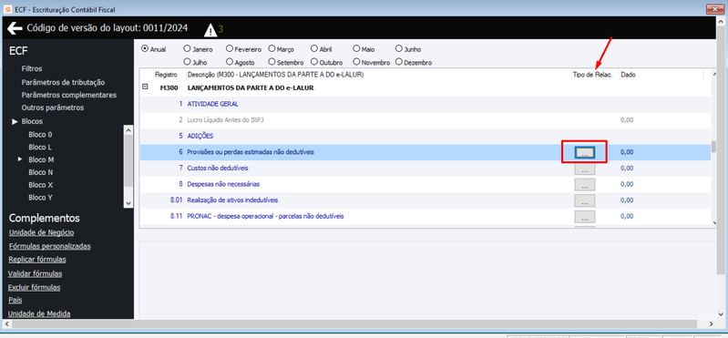Select Realização de ativos indedutíveis row

coord(426,200)
